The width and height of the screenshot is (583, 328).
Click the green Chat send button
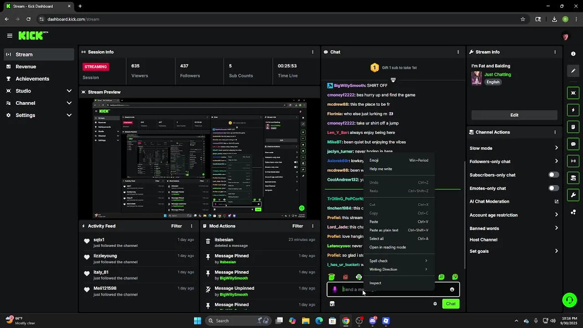coord(450,304)
